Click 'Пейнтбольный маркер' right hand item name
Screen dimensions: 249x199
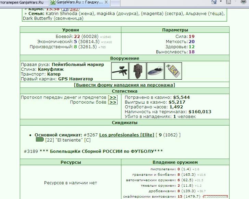(x=78, y=65)
